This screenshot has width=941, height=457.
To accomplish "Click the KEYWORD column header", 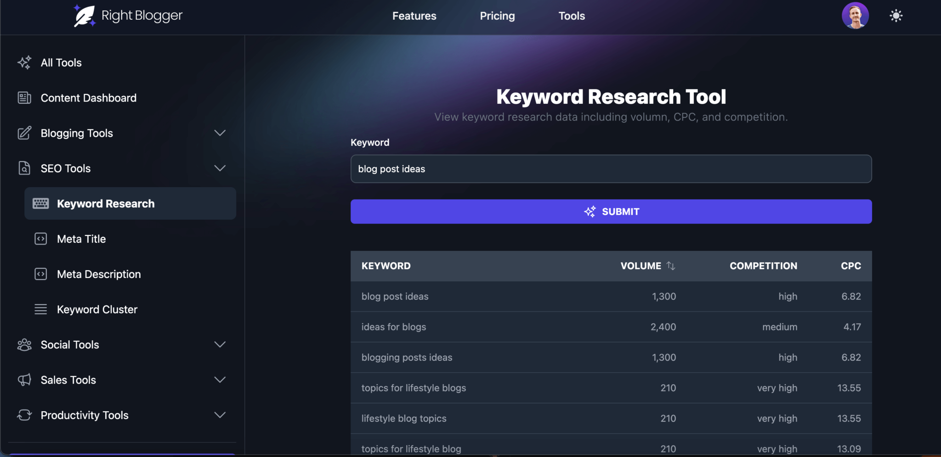I will 386,266.
